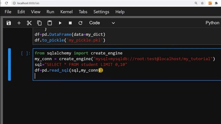Bookmark this page with the star icon

point(202,3)
